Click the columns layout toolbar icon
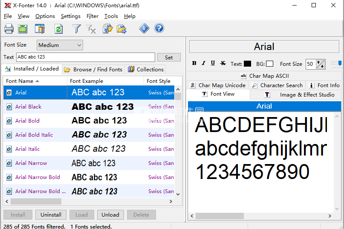 [40, 29]
